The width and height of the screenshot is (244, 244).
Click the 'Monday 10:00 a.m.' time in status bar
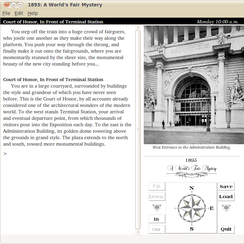[x=218, y=22]
